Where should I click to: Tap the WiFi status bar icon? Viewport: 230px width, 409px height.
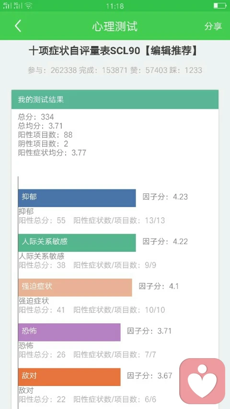(x=29, y=6)
